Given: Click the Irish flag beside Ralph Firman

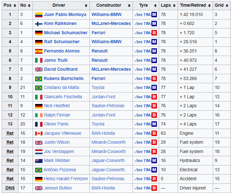Looking at the screenshot, I should pos(39,115).
